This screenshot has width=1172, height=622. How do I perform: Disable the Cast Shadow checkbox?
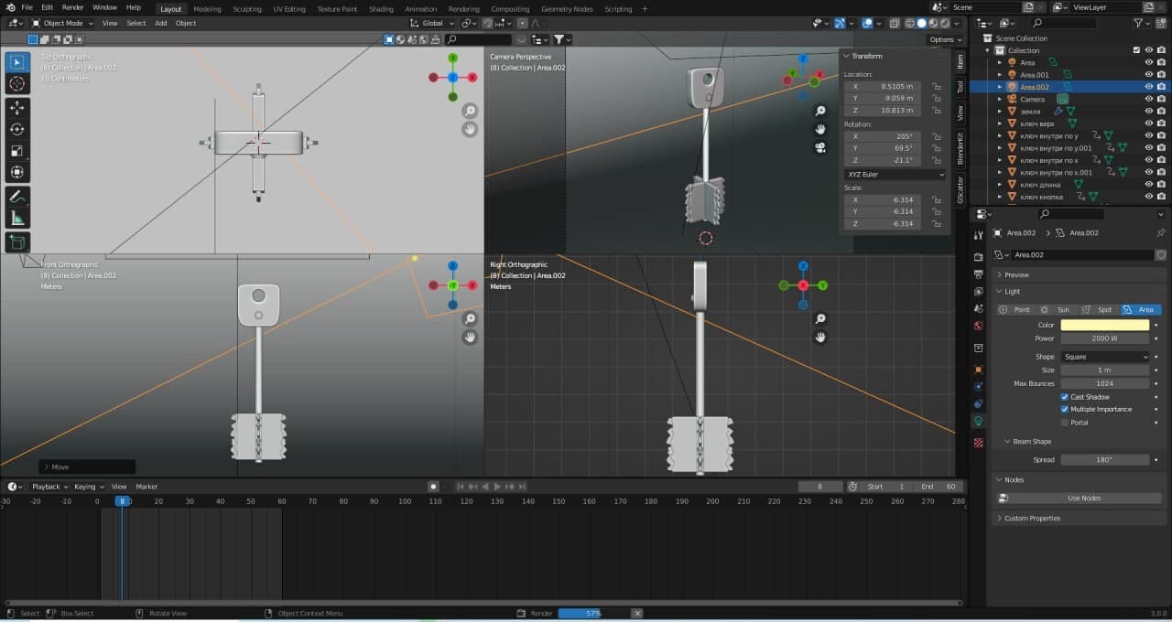click(x=1065, y=396)
